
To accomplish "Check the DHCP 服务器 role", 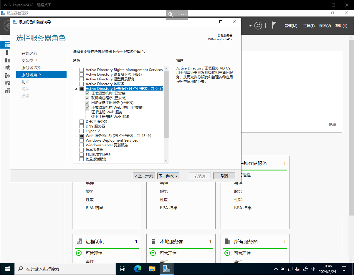I will (82, 122).
